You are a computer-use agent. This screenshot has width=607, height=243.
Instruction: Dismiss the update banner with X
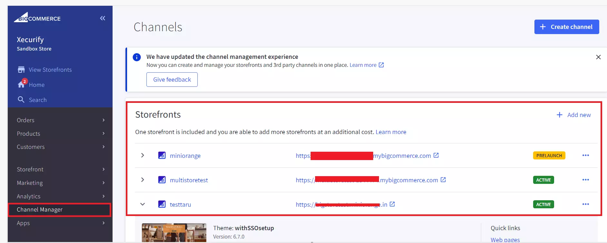598,57
